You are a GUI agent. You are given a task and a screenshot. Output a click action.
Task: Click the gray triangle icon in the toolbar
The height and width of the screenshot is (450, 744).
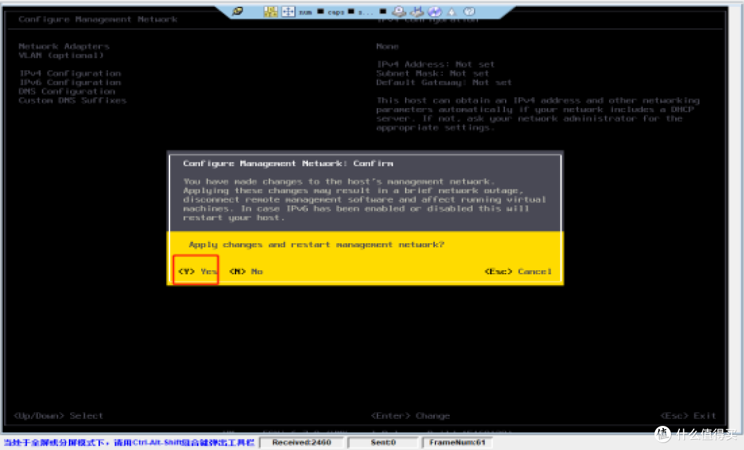click(452, 12)
